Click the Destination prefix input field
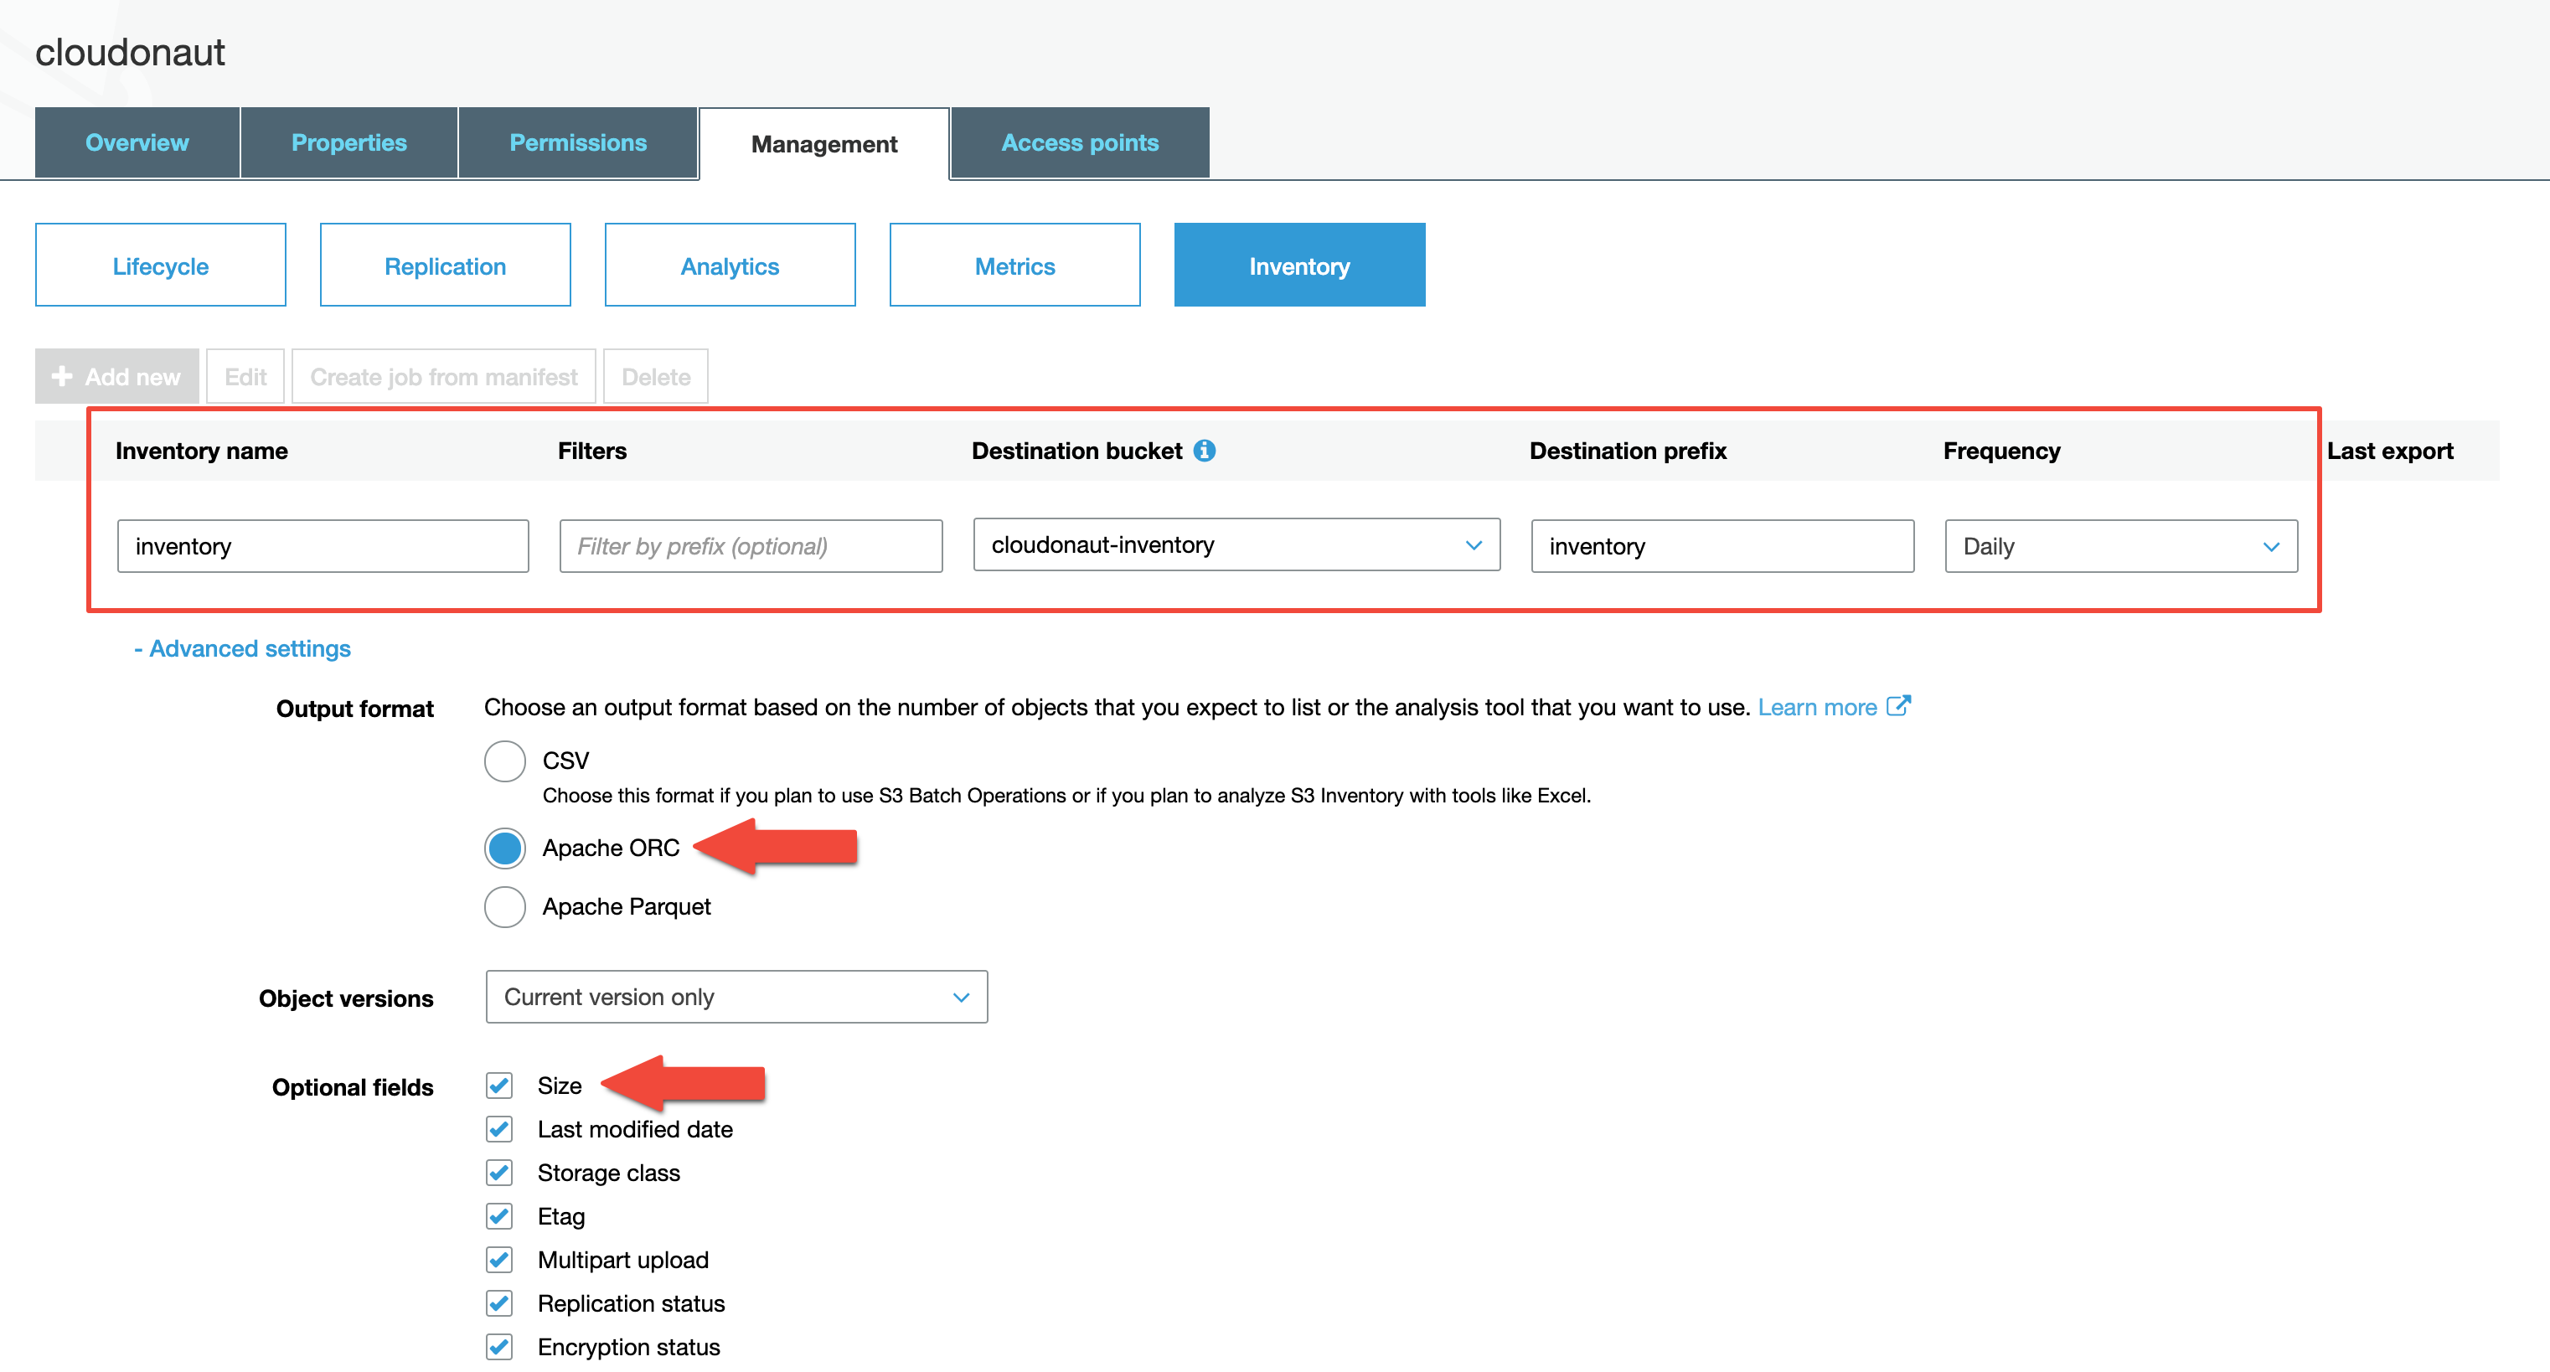 point(1722,546)
